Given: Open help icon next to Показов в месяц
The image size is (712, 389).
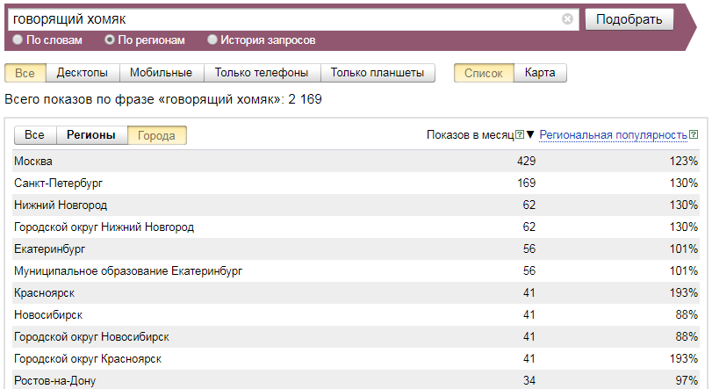Looking at the screenshot, I should pyautogui.click(x=520, y=134).
